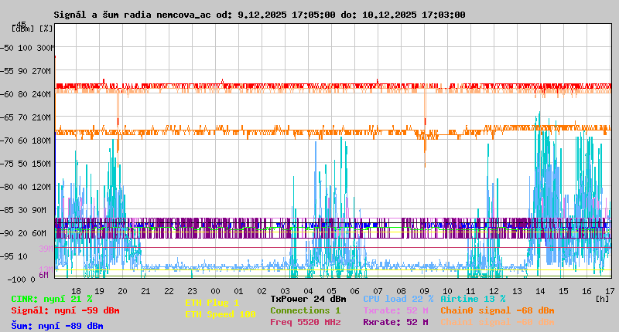
Task: Click the 'Connections 1' legend label
Action: click(x=305, y=310)
